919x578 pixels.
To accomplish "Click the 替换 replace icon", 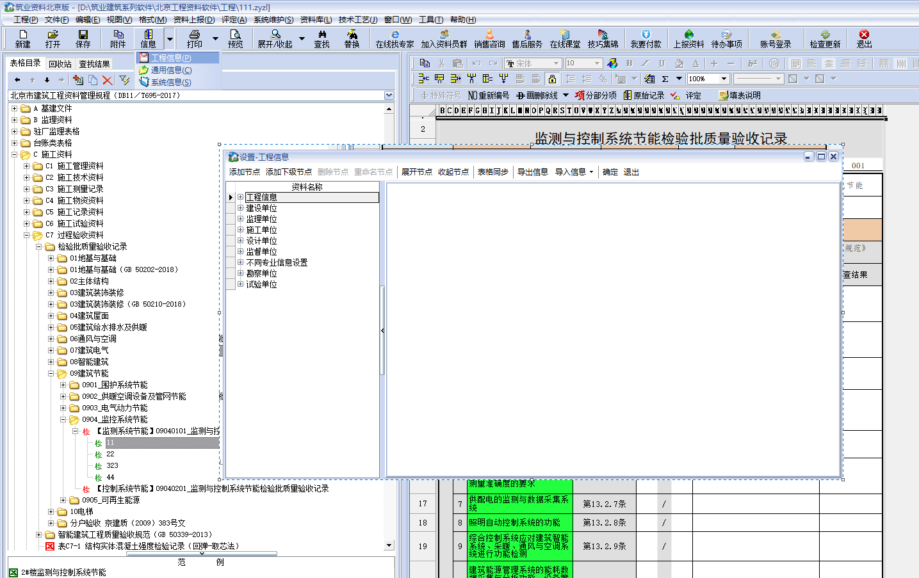I will (352, 38).
